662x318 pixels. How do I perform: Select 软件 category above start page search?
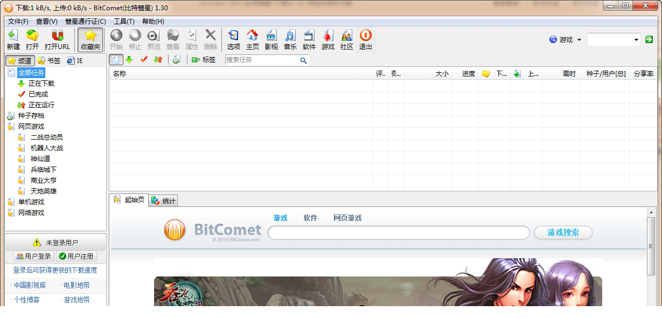tap(310, 218)
